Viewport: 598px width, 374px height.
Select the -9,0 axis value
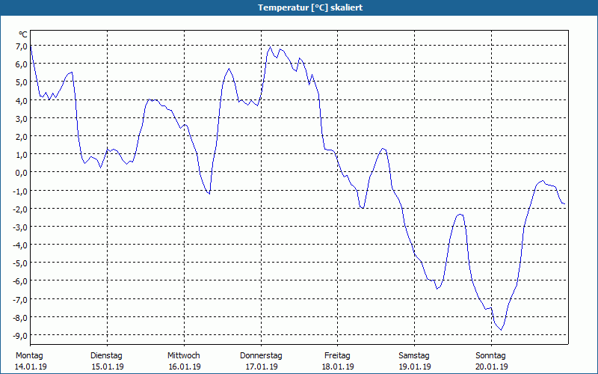pos(20,335)
